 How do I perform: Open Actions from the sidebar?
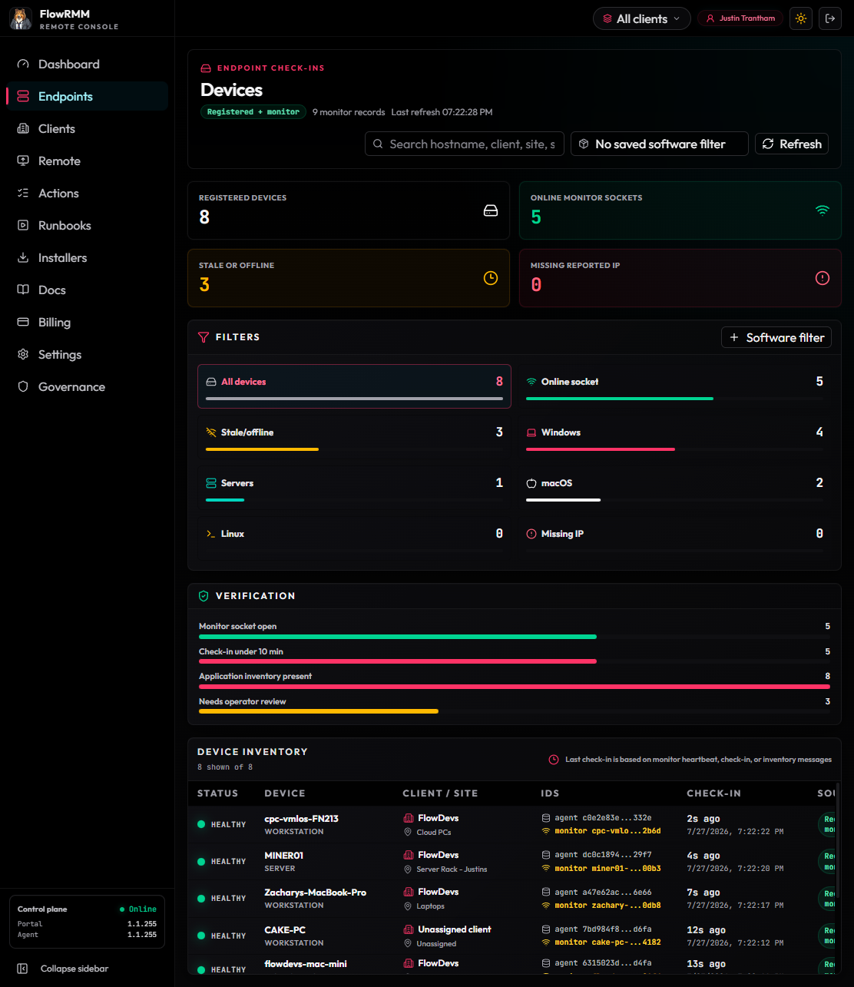pos(87,193)
